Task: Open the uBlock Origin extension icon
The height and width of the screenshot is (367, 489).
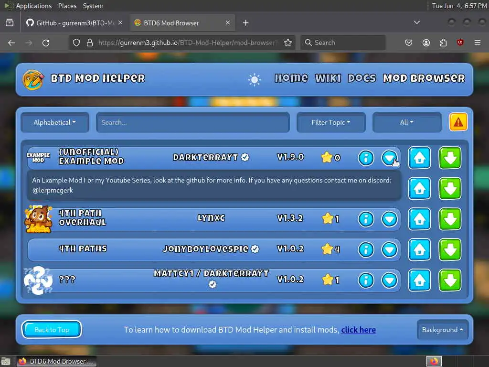Action: click(460, 43)
